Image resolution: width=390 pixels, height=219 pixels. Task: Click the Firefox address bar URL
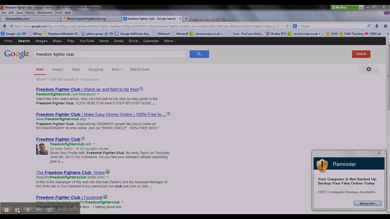pyautogui.click(x=144, y=26)
